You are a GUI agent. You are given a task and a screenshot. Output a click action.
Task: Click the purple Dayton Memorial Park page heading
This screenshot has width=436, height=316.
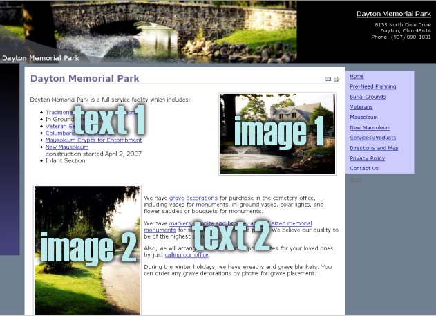coord(85,78)
